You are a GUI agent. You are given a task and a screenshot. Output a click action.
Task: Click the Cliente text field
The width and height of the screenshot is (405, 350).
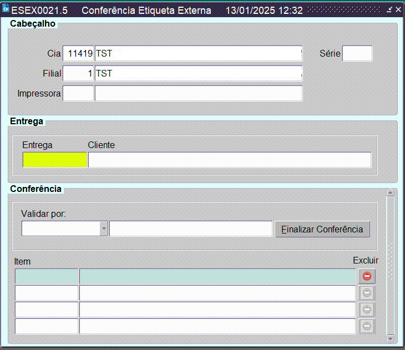point(229,160)
